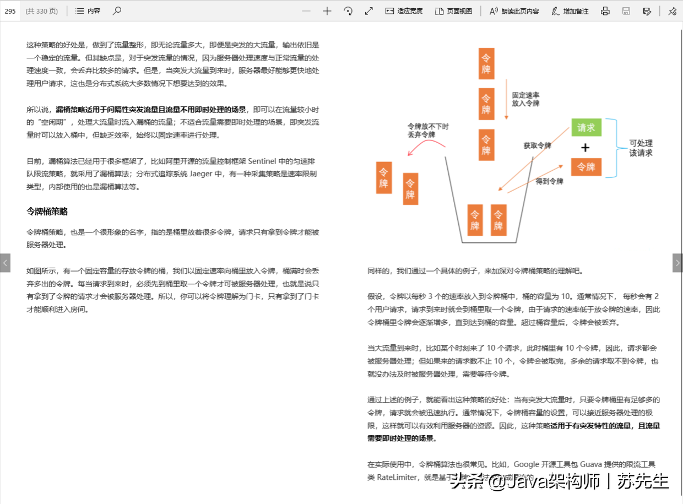Click the line starting 如图所示，有一个固定容量

(x=173, y=271)
